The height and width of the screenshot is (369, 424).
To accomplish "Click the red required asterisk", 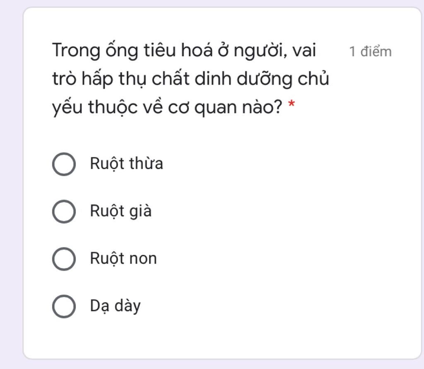I will tap(291, 105).
